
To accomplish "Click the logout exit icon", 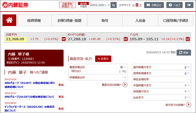I will point(189,5).
